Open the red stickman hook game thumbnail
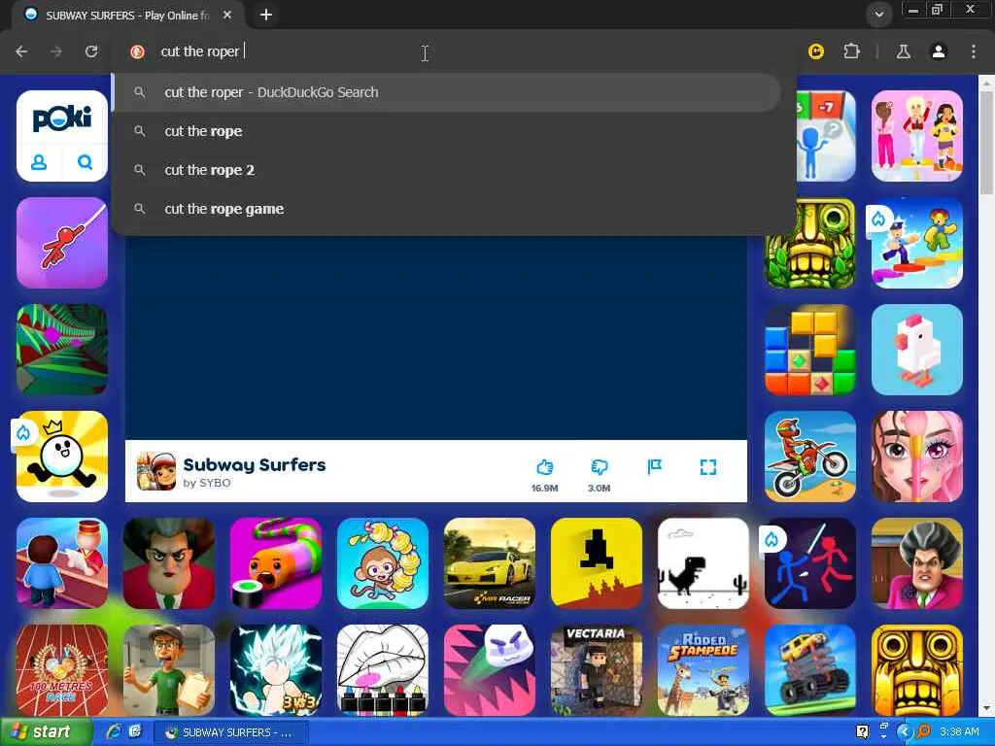Viewport: 995px width, 746px height. (x=61, y=243)
